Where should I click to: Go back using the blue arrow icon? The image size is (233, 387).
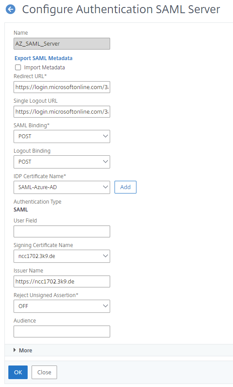[x=11, y=9]
